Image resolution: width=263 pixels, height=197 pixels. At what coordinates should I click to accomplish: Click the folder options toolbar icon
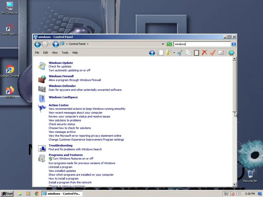(168, 53)
